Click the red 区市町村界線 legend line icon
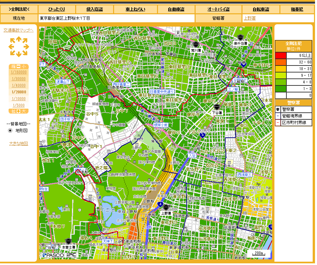The width and height of the screenshot is (317, 265). tap(278, 122)
